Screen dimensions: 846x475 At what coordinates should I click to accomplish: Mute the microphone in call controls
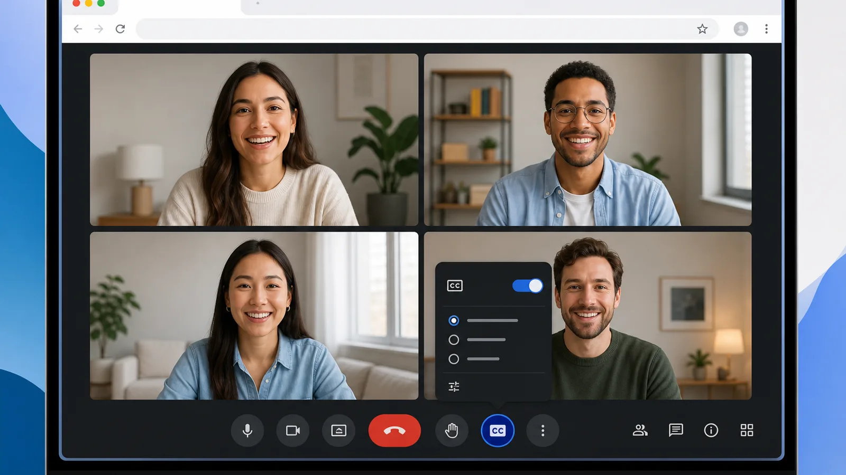pyautogui.click(x=247, y=431)
